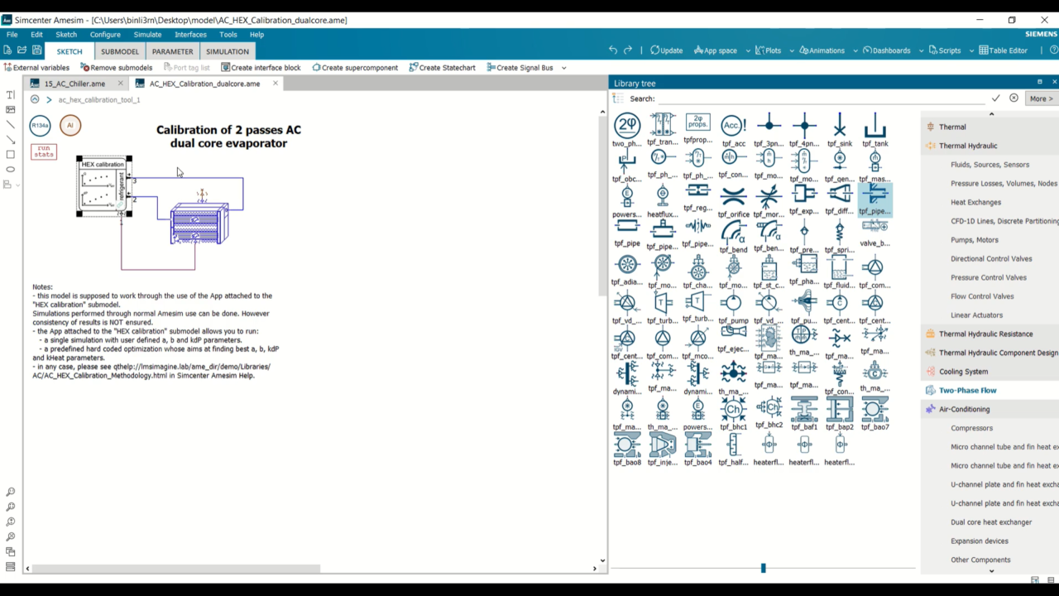The image size is (1059, 596).
Task: Expand the overflow arrow after Create Signal Bus
Action: tap(564, 68)
